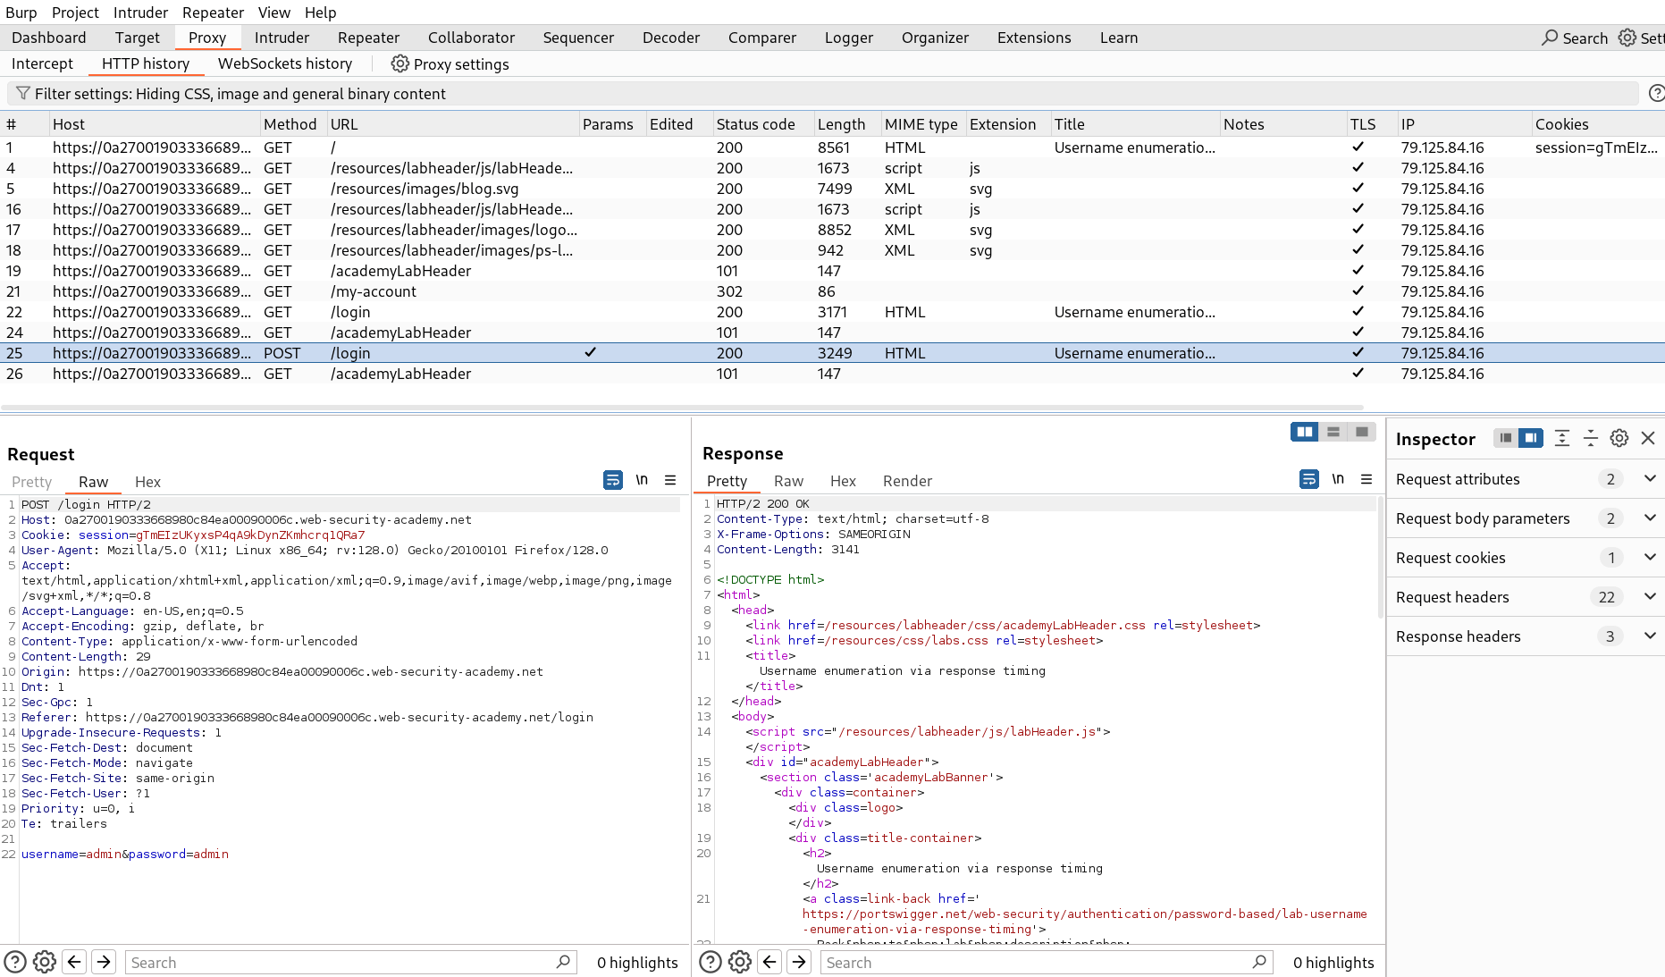Open the Inspector expand-all sections icon
This screenshot has width=1665, height=977.
pos(1561,438)
